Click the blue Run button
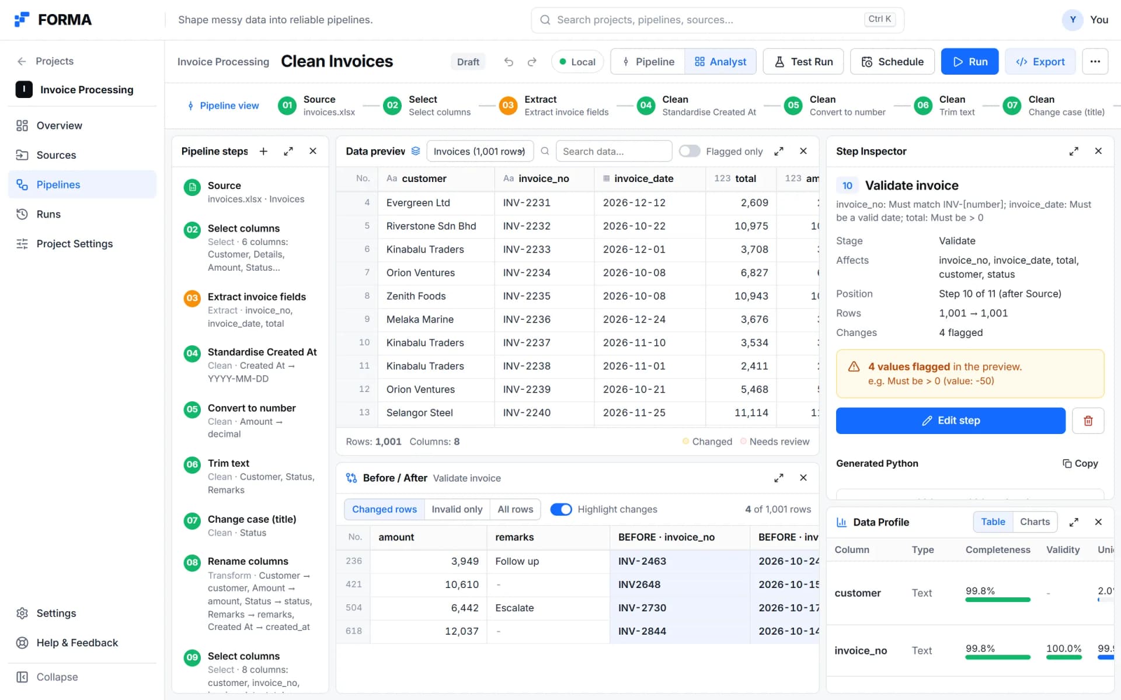 (970, 61)
